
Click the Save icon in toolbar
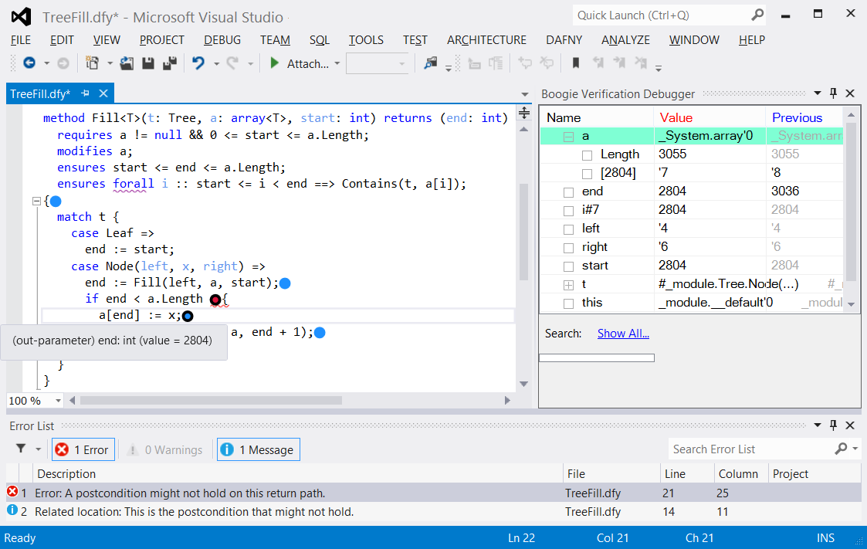[x=148, y=63]
